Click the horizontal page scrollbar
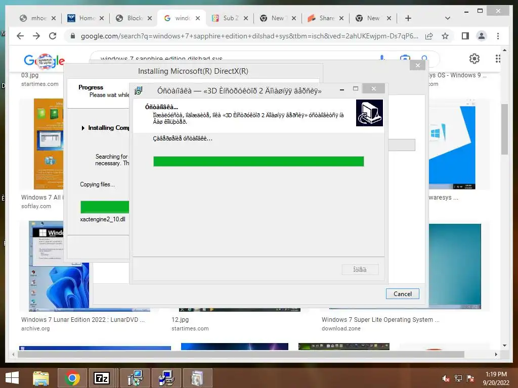This screenshot has height=388, width=518. 241,354
